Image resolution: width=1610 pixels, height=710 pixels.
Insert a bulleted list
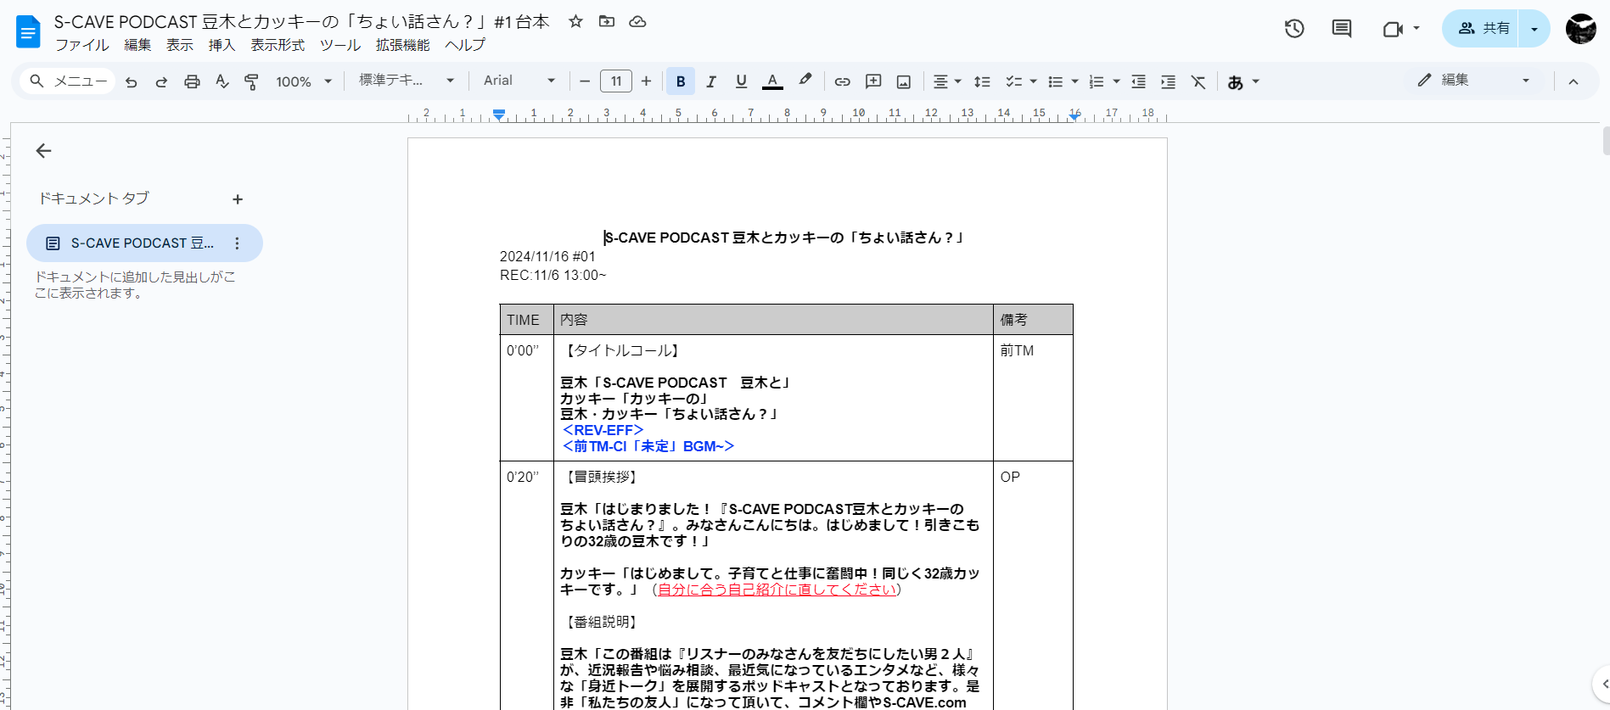click(x=1055, y=81)
